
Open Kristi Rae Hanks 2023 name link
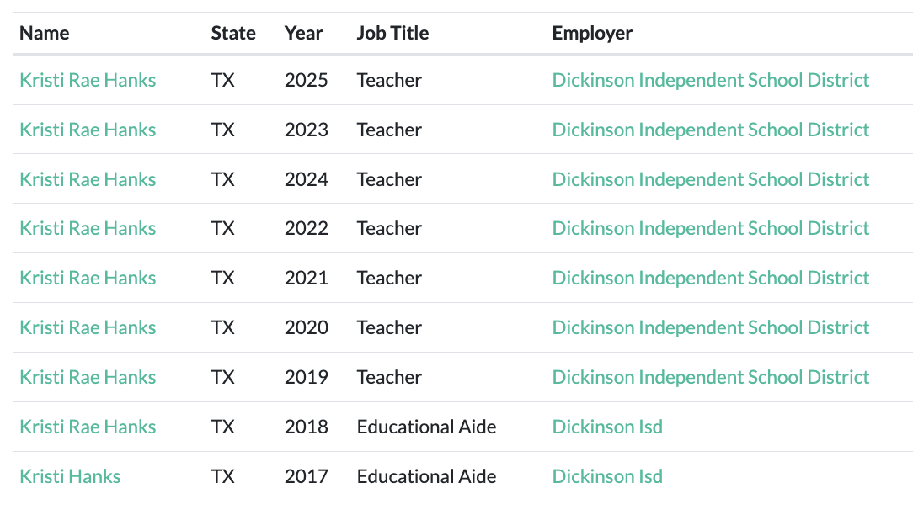pyautogui.click(x=88, y=130)
